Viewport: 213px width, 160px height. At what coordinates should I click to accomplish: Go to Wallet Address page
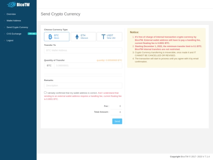click(x=14, y=21)
